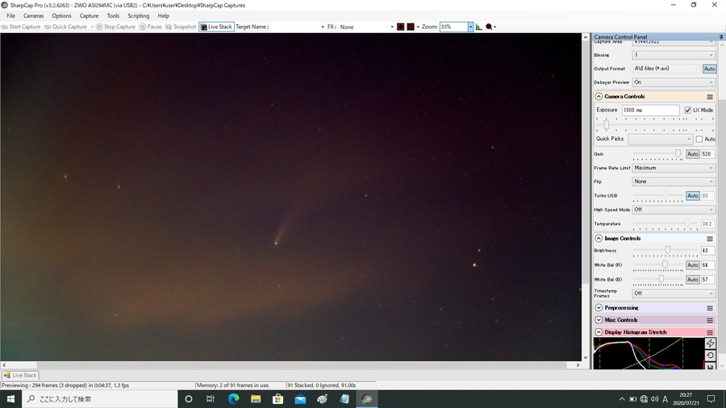Open the Help menu
Screen dimensions: 726x408
point(164,16)
